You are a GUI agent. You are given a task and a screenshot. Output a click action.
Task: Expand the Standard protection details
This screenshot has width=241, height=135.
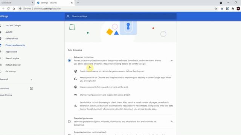[x=172, y=121]
